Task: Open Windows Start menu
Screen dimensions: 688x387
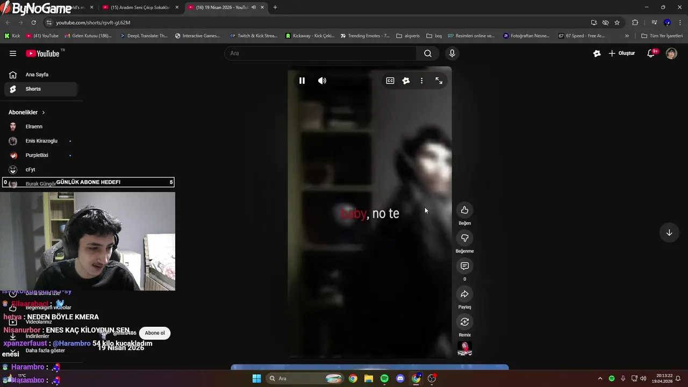Action: [x=256, y=378]
